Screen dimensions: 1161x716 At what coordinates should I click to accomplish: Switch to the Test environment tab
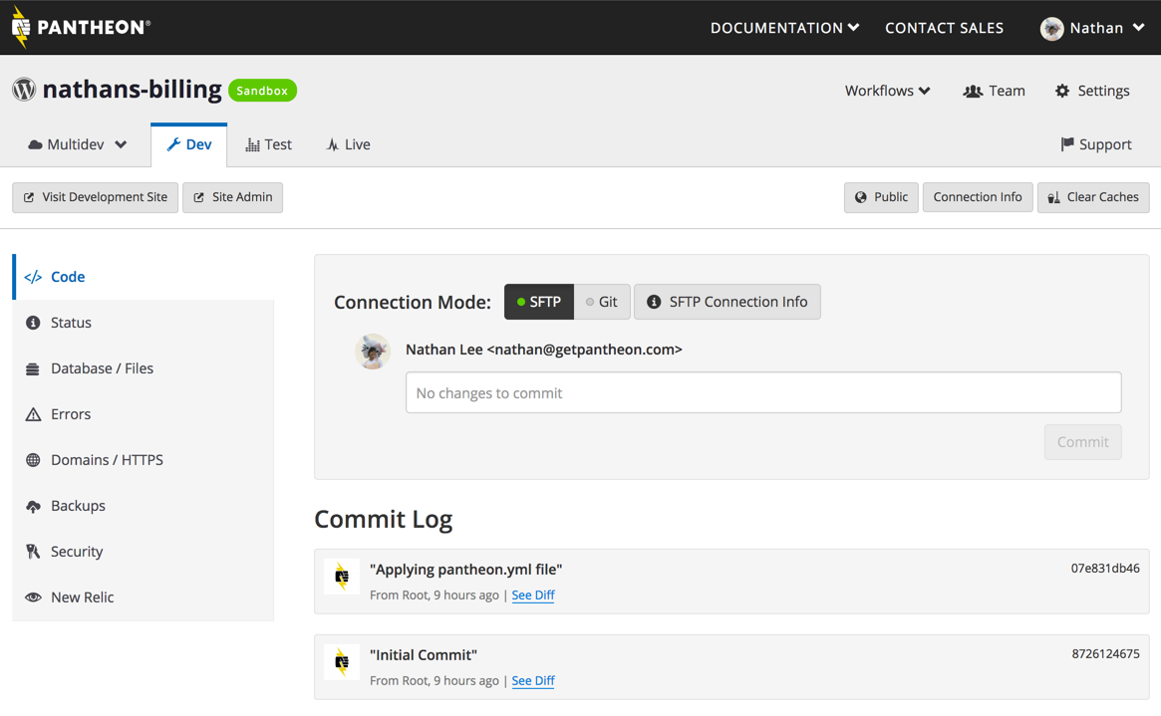click(x=269, y=145)
